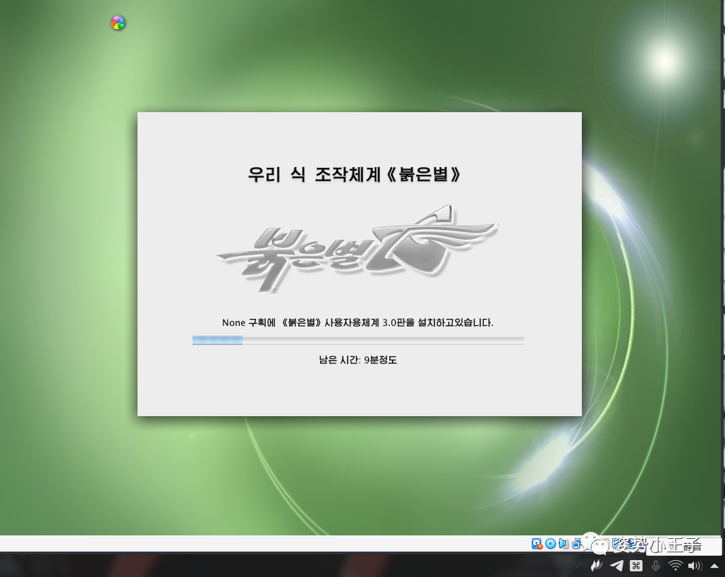Open the VM optical disc indicator

click(550, 544)
